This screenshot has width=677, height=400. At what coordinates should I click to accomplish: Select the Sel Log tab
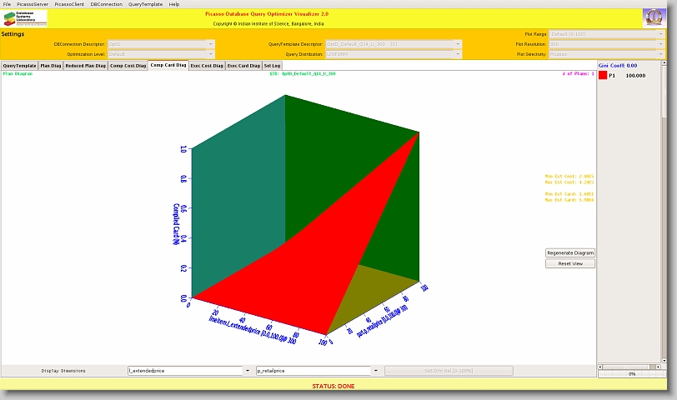point(273,65)
